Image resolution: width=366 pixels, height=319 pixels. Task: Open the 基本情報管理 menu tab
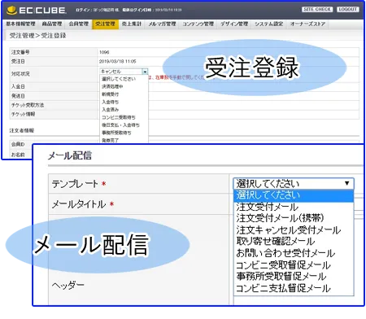pyautogui.click(x=20, y=24)
